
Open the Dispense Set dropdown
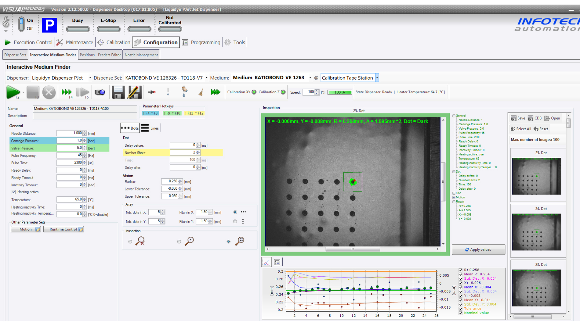(206, 78)
